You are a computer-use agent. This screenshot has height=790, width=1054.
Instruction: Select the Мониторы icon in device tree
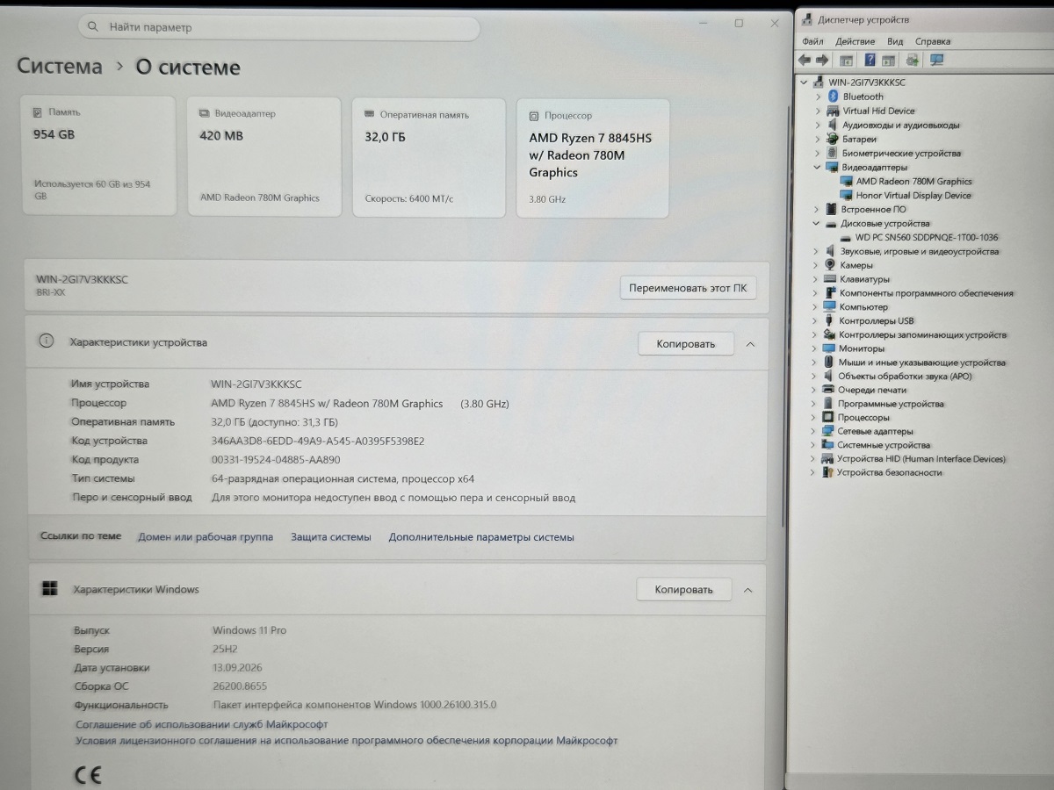click(829, 348)
